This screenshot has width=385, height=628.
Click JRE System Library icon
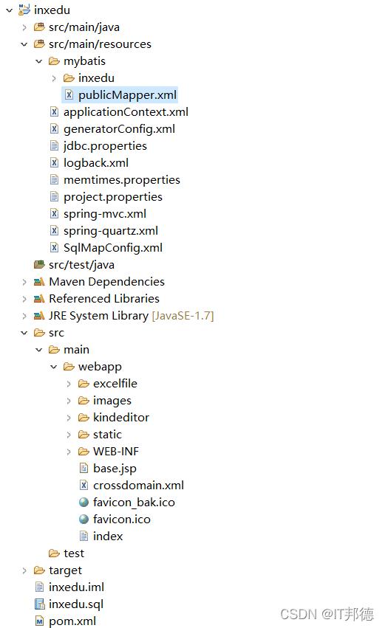point(39,316)
